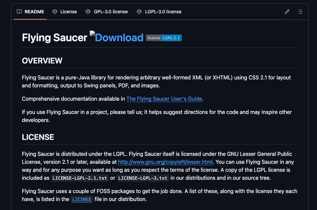Viewport: 317px width, 210px height.
Task: Open The Flying Saucer User's Guide link
Action: click(164, 99)
